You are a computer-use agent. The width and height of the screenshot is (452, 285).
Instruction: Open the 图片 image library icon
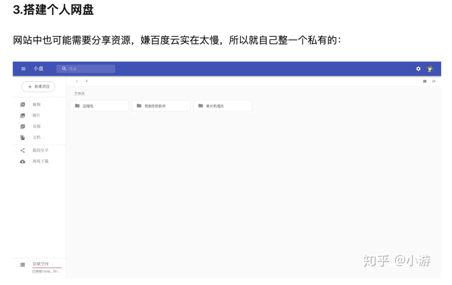point(23,115)
